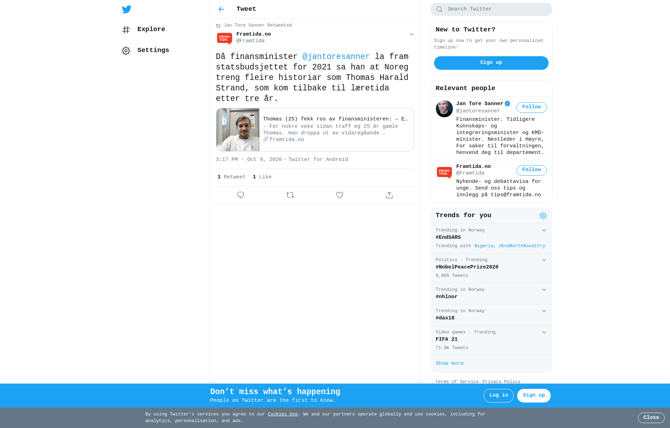Viewport: 670px width, 428px height.
Task: Click the Search Twitter field
Action: (491, 9)
